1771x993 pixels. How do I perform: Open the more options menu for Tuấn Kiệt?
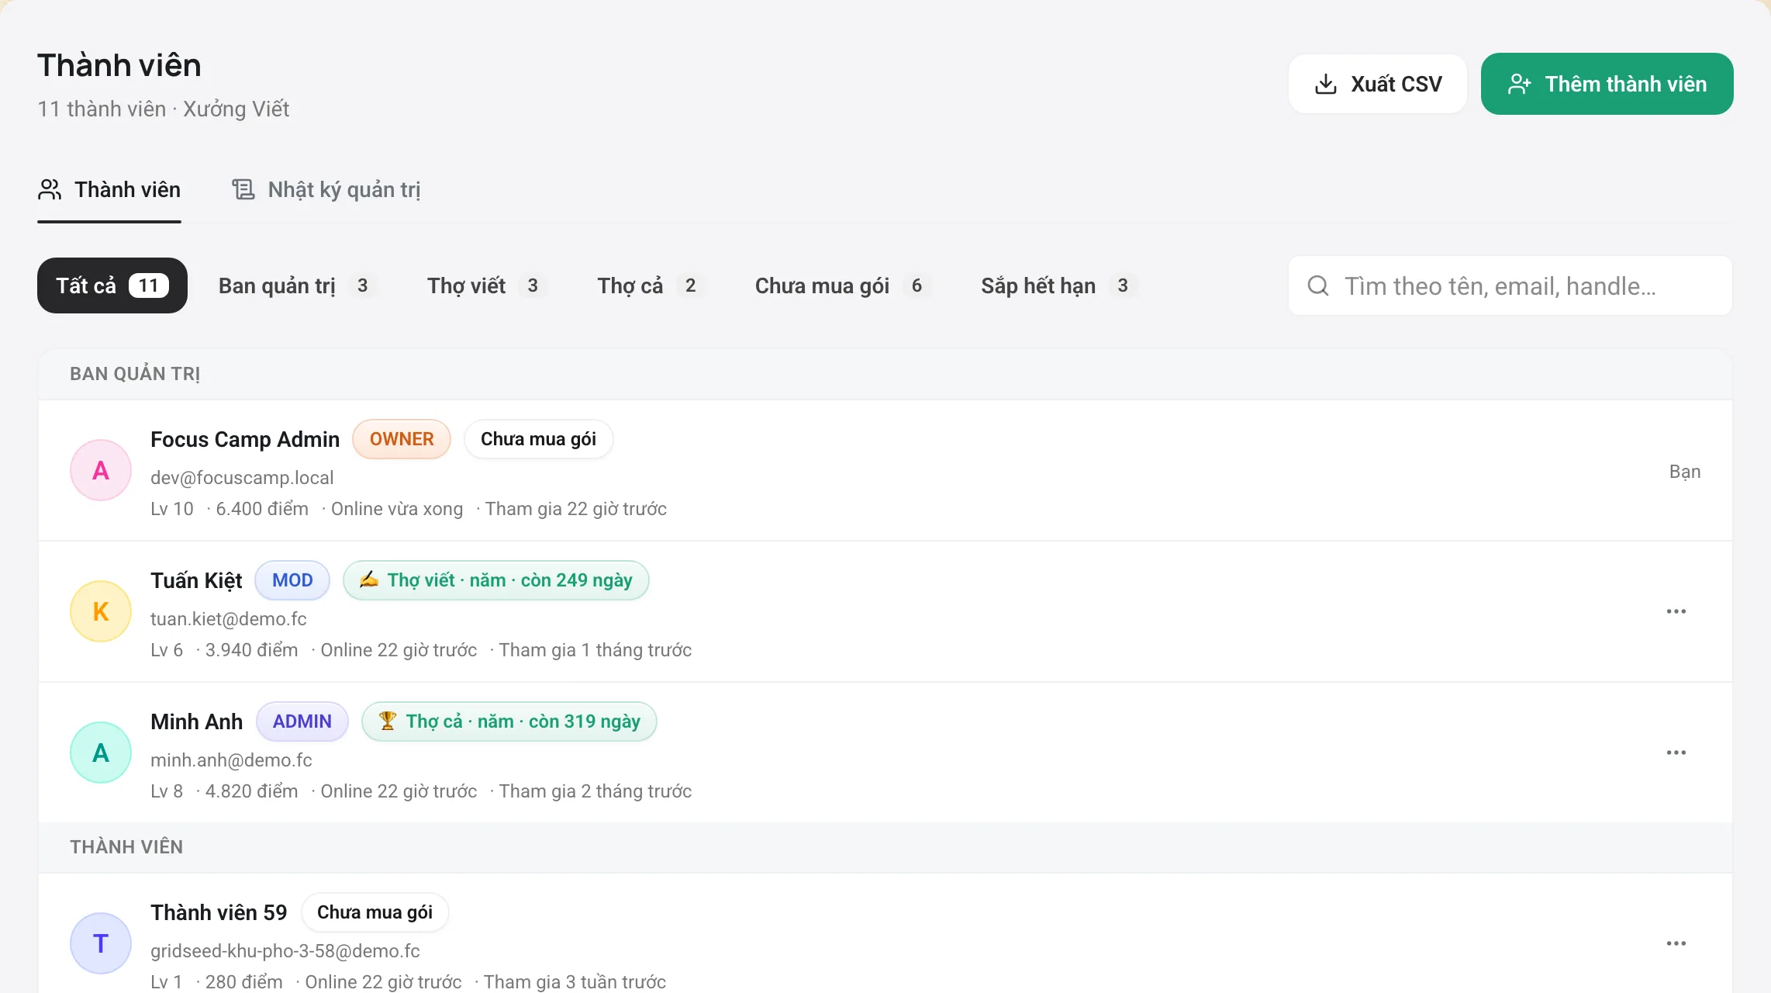pyautogui.click(x=1676, y=611)
